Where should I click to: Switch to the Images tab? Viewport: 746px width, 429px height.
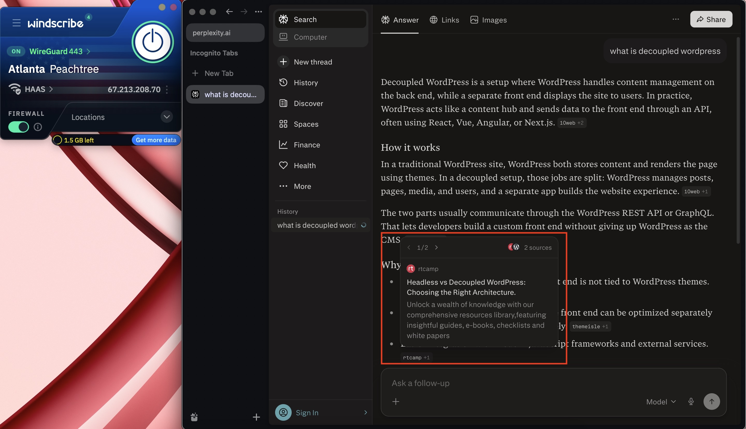489,20
